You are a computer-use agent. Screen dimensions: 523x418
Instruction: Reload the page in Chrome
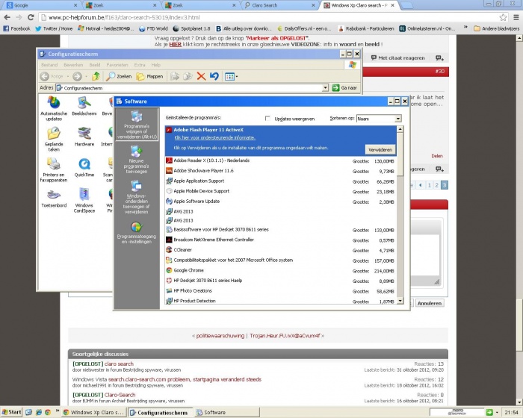coord(31,17)
